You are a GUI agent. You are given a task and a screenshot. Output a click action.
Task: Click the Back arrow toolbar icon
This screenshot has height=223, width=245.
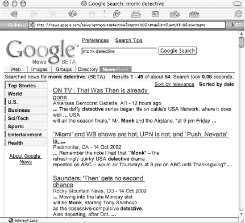pos(14,14)
